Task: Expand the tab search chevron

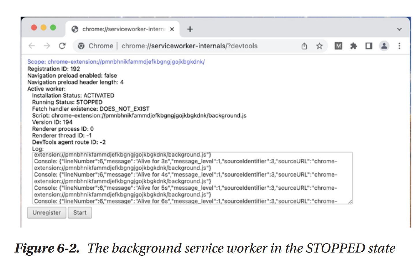Action: [x=400, y=29]
